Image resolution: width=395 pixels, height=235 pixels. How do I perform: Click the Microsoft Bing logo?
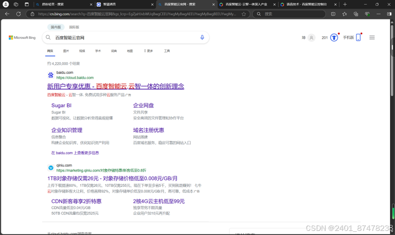[x=22, y=38]
